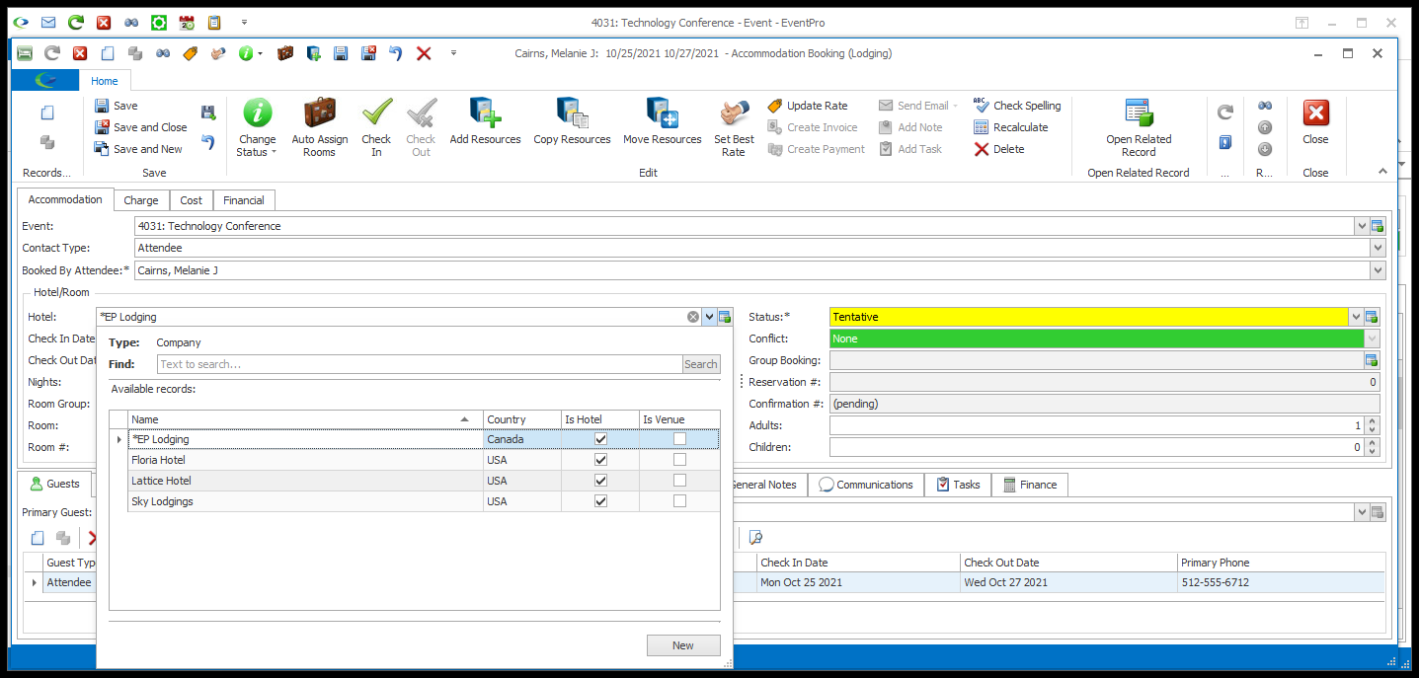Image resolution: width=1419 pixels, height=678 pixels.
Task: Click the gray up-arrow record navigation icon
Action: (x=1265, y=127)
